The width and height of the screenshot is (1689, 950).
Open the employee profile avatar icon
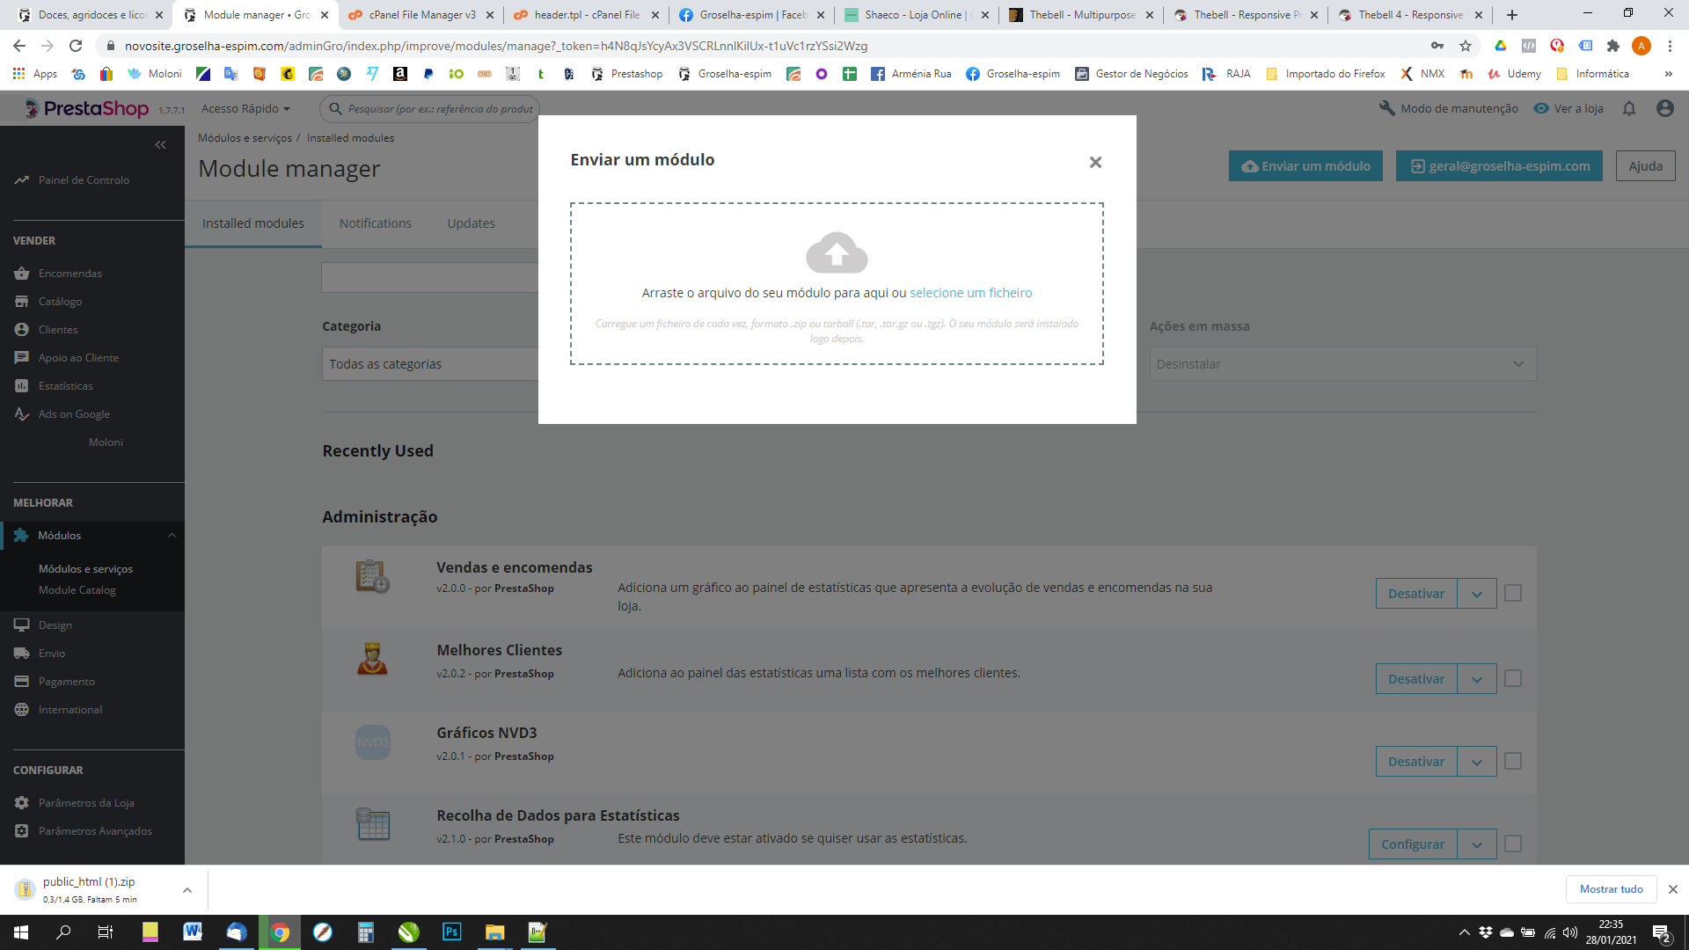tap(1664, 108)
